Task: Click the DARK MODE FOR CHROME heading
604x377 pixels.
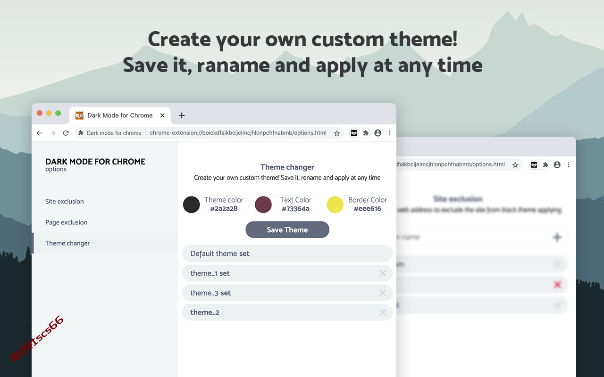Action: [95, 162]
